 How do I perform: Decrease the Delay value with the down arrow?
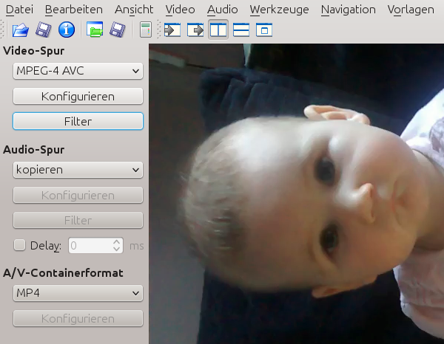pyautogui.click(x=117, y=249)
